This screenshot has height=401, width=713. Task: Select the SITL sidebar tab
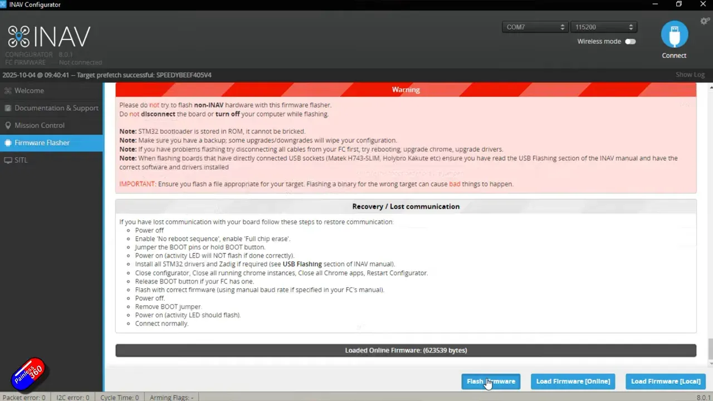pyautogui.click(x=21, y=160)
